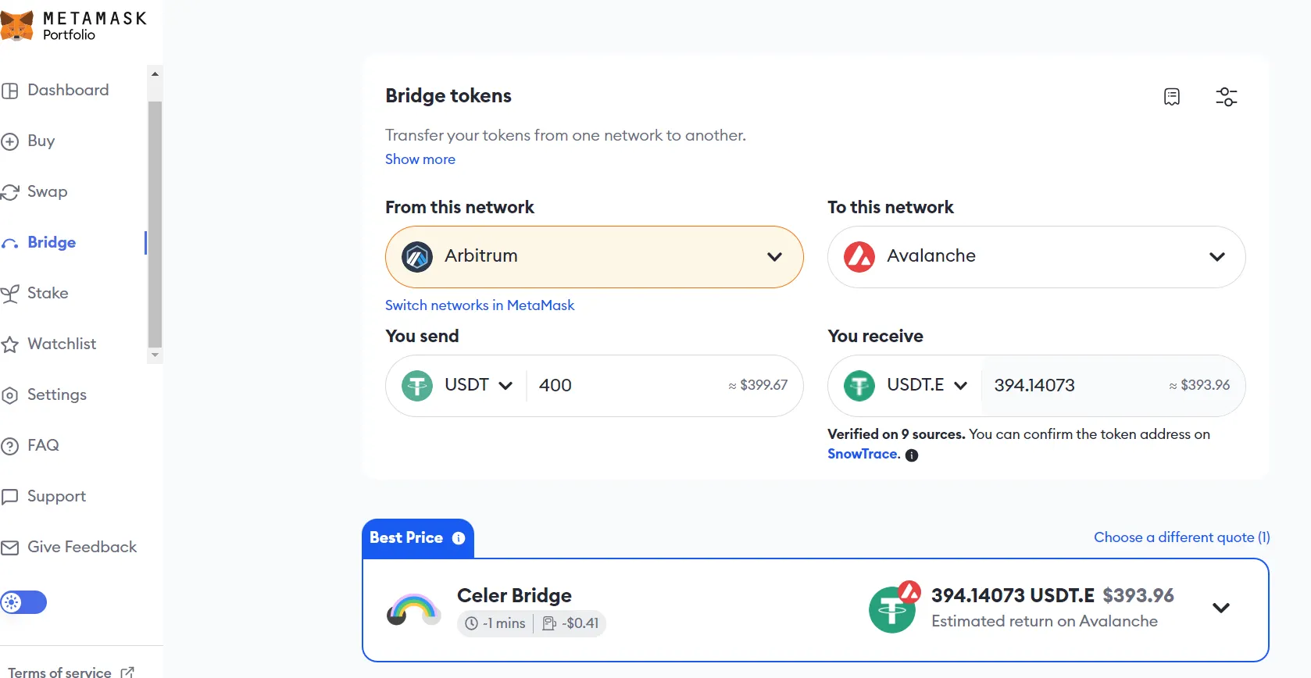Screen dimensions: 1311x678
Task: Click the send amount field showing 400
Action: [x=625, y=386]
